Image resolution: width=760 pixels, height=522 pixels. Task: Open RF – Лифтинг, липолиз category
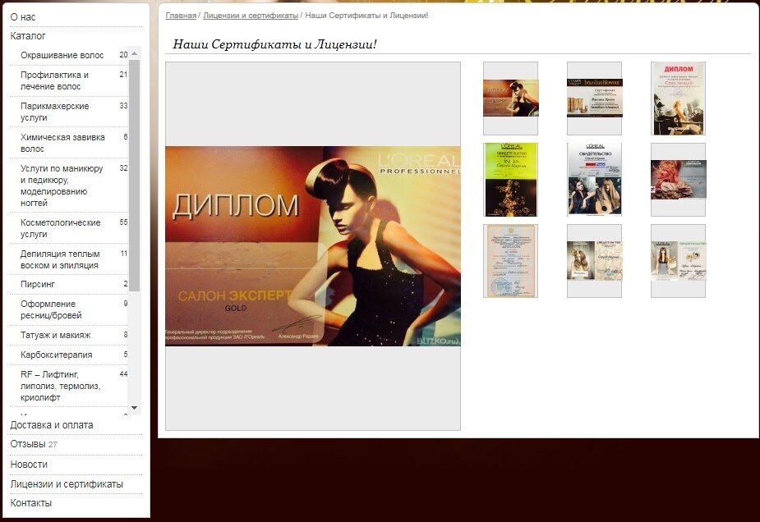tap(61, 386)
